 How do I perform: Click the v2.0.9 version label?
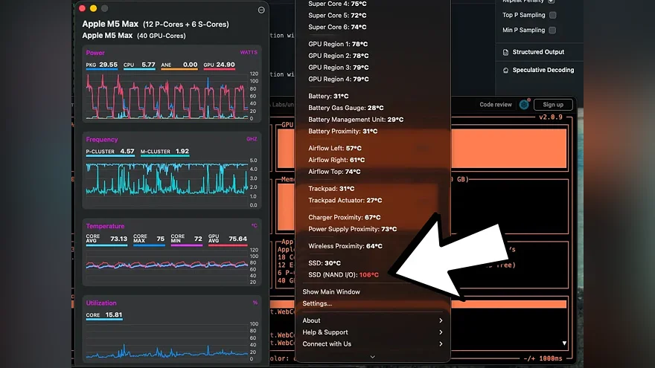tap(551, 117)
